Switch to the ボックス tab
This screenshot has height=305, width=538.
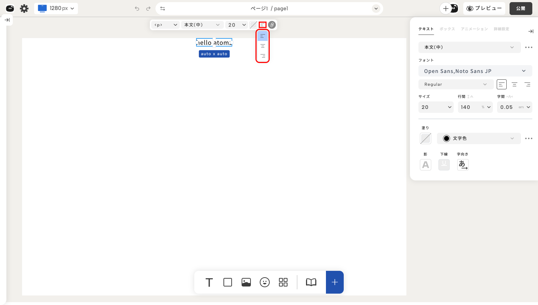[447, 29]
